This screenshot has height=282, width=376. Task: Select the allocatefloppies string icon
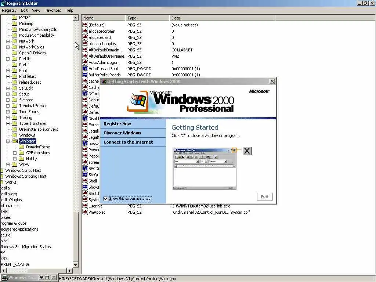85,43
